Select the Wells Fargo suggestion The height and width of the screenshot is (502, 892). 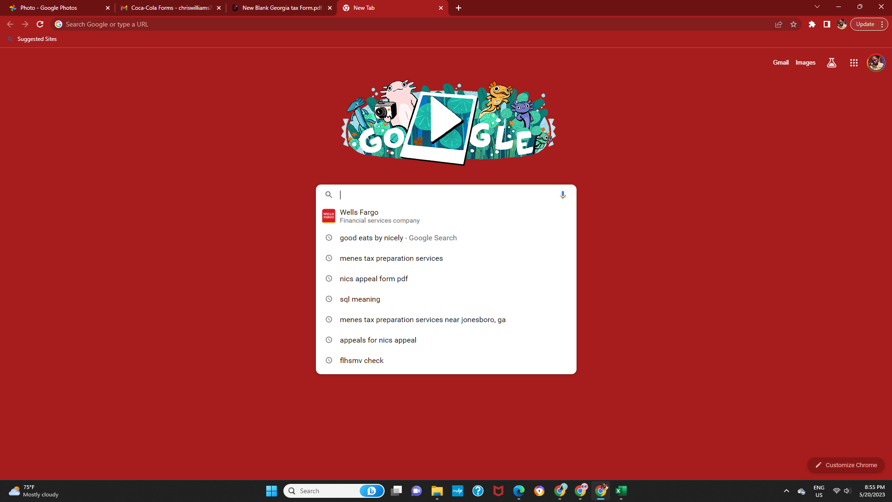click(446, 216)
